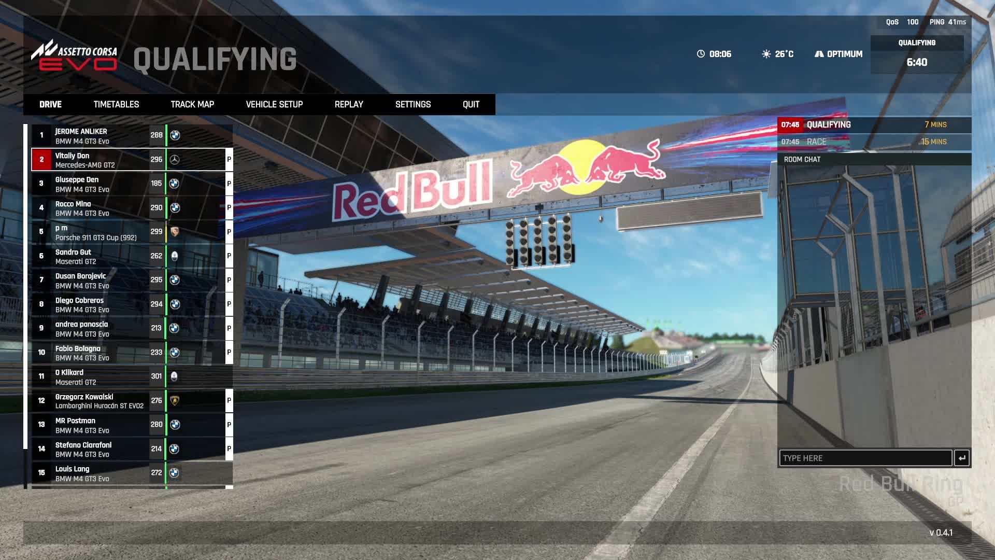This screenshot has width=995, height=560.
Task: Click the BMW logo next to JEROME ANLIKER
Action: point(175,135)
